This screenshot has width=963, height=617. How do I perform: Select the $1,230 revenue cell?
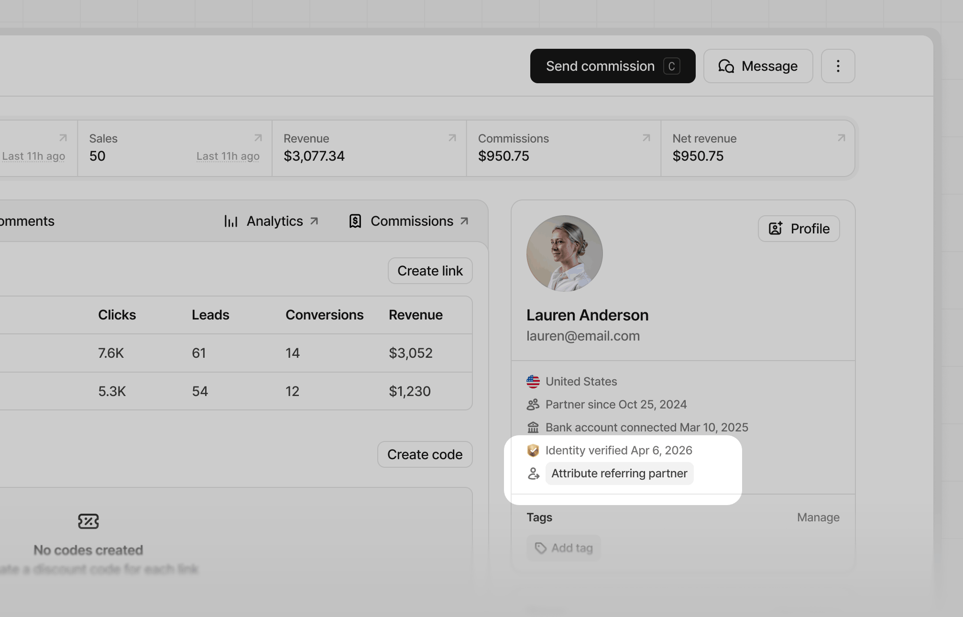point(410,391)
